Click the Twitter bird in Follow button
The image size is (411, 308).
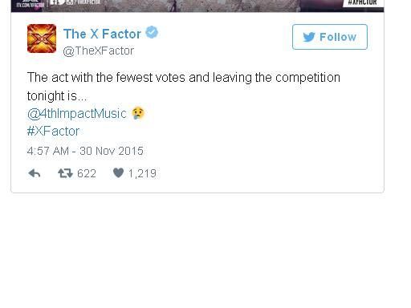(309, 37)
